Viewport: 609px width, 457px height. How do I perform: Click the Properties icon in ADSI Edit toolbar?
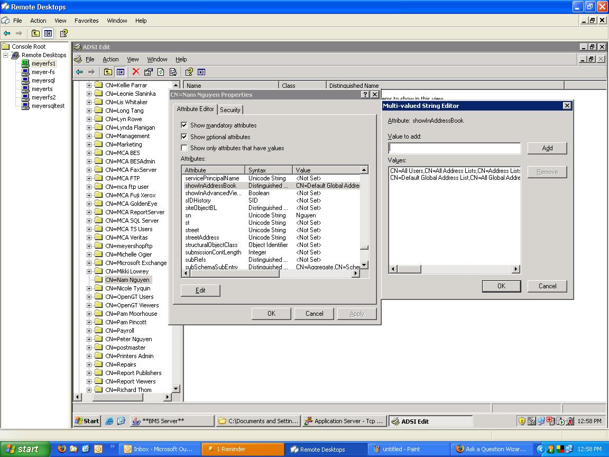tap(148, 72)
